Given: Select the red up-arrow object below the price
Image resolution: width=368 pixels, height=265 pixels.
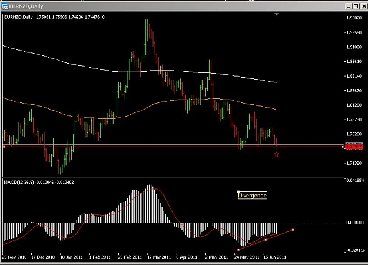Looking at the screenshot, I should pos(277,154).
